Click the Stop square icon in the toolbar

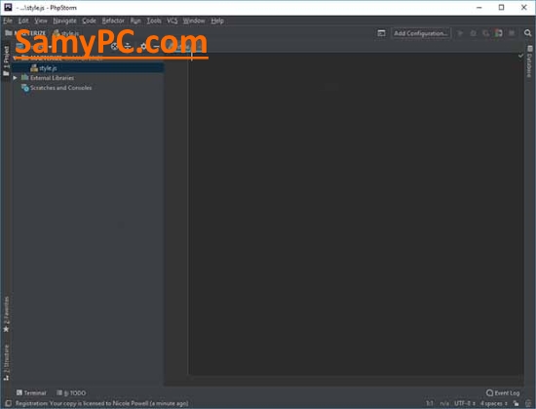(512, 33)
